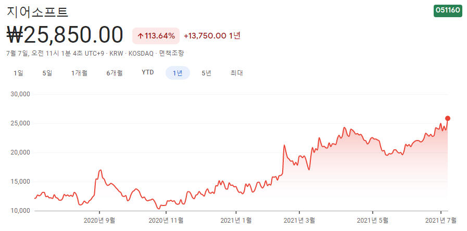This screenshot has width=467, height=231.
Task: Switch chart to 5년 range
Action: (206, 73)
